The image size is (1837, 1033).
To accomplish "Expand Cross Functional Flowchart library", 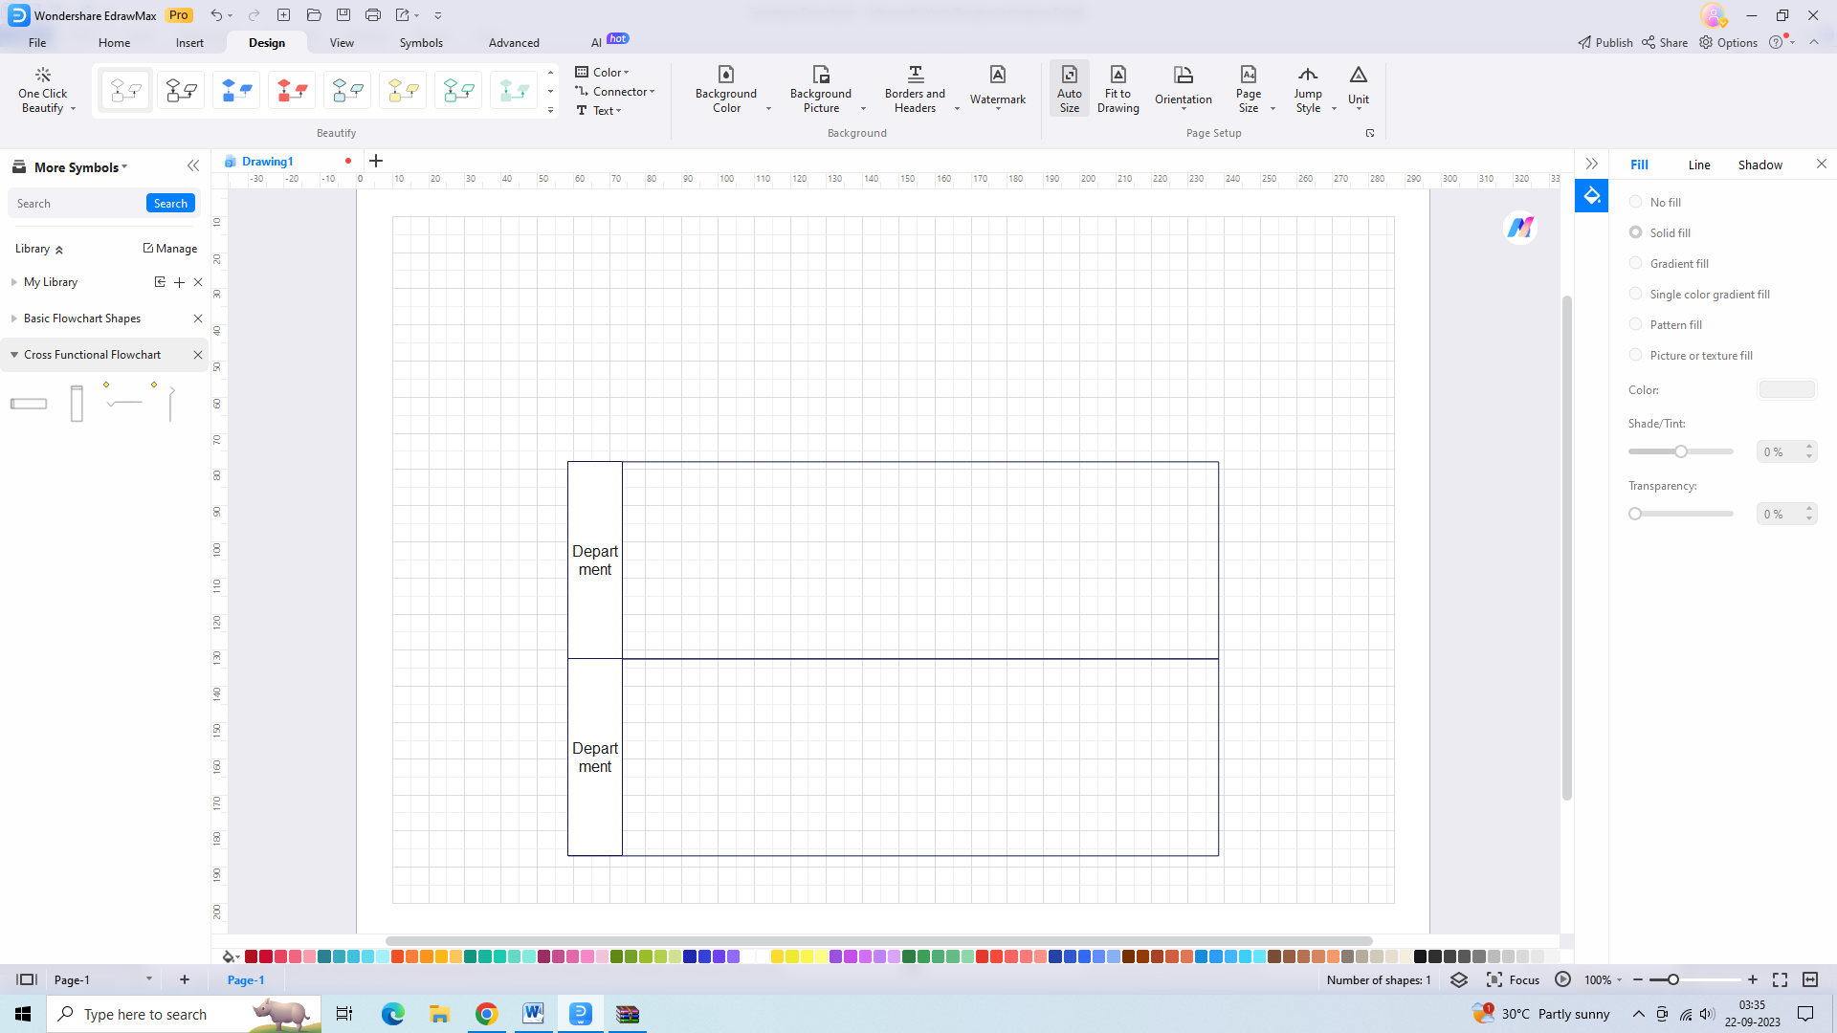I will coord(14,355).
